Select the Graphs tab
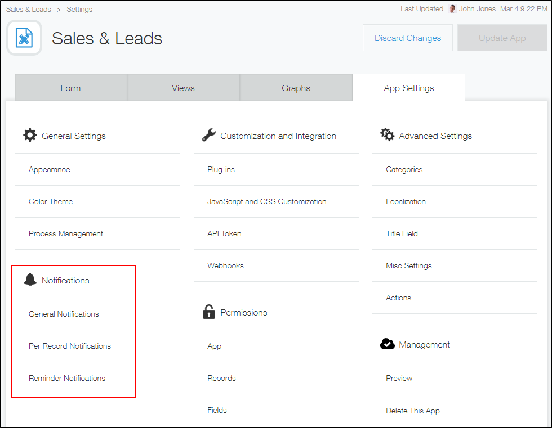Screen dimensions: 552x428 tap(296, 88)
